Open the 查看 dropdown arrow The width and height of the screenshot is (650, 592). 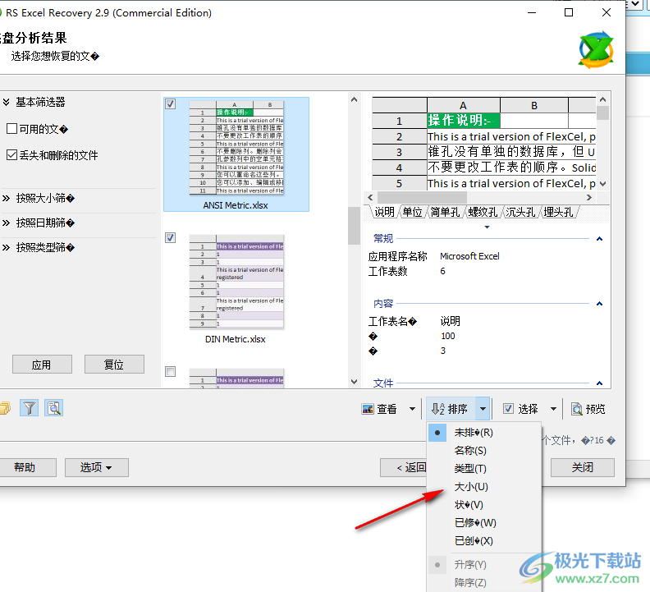[x=413, y=409]
